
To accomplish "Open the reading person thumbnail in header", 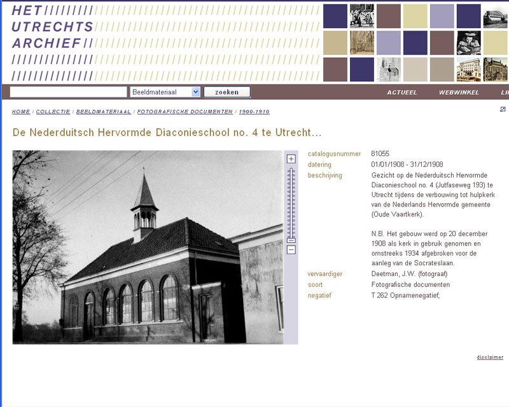I will 468,43.
